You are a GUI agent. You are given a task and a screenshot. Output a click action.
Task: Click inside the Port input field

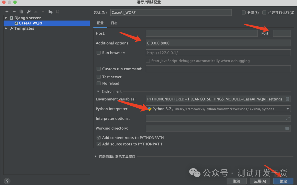pyautogui.click(x=282, y=33)
